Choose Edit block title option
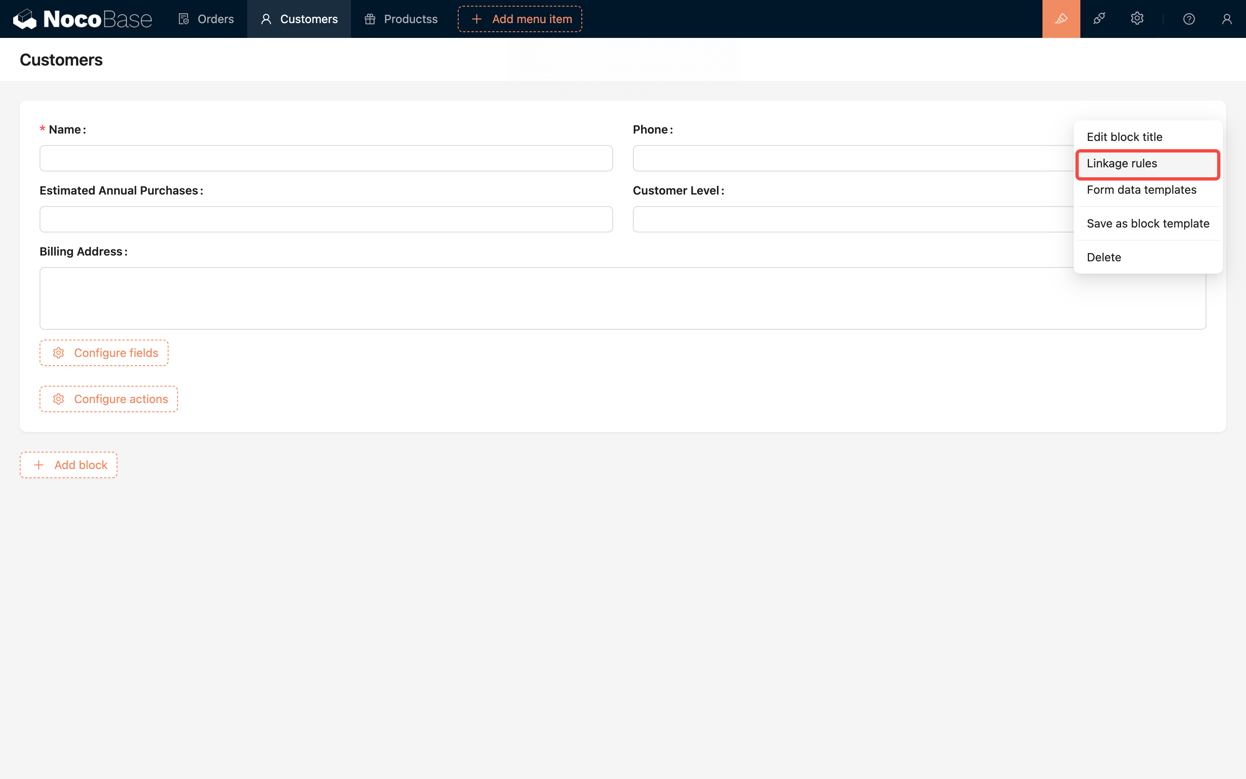This screenshot has width=1246, height=779. [x=1124, y=137]
